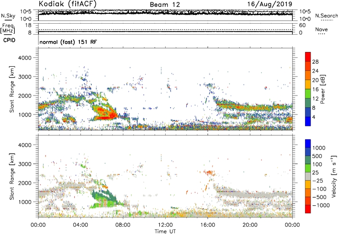Click the '20:00' time axis label
The image size is (338, 234).
coord(250,225)
